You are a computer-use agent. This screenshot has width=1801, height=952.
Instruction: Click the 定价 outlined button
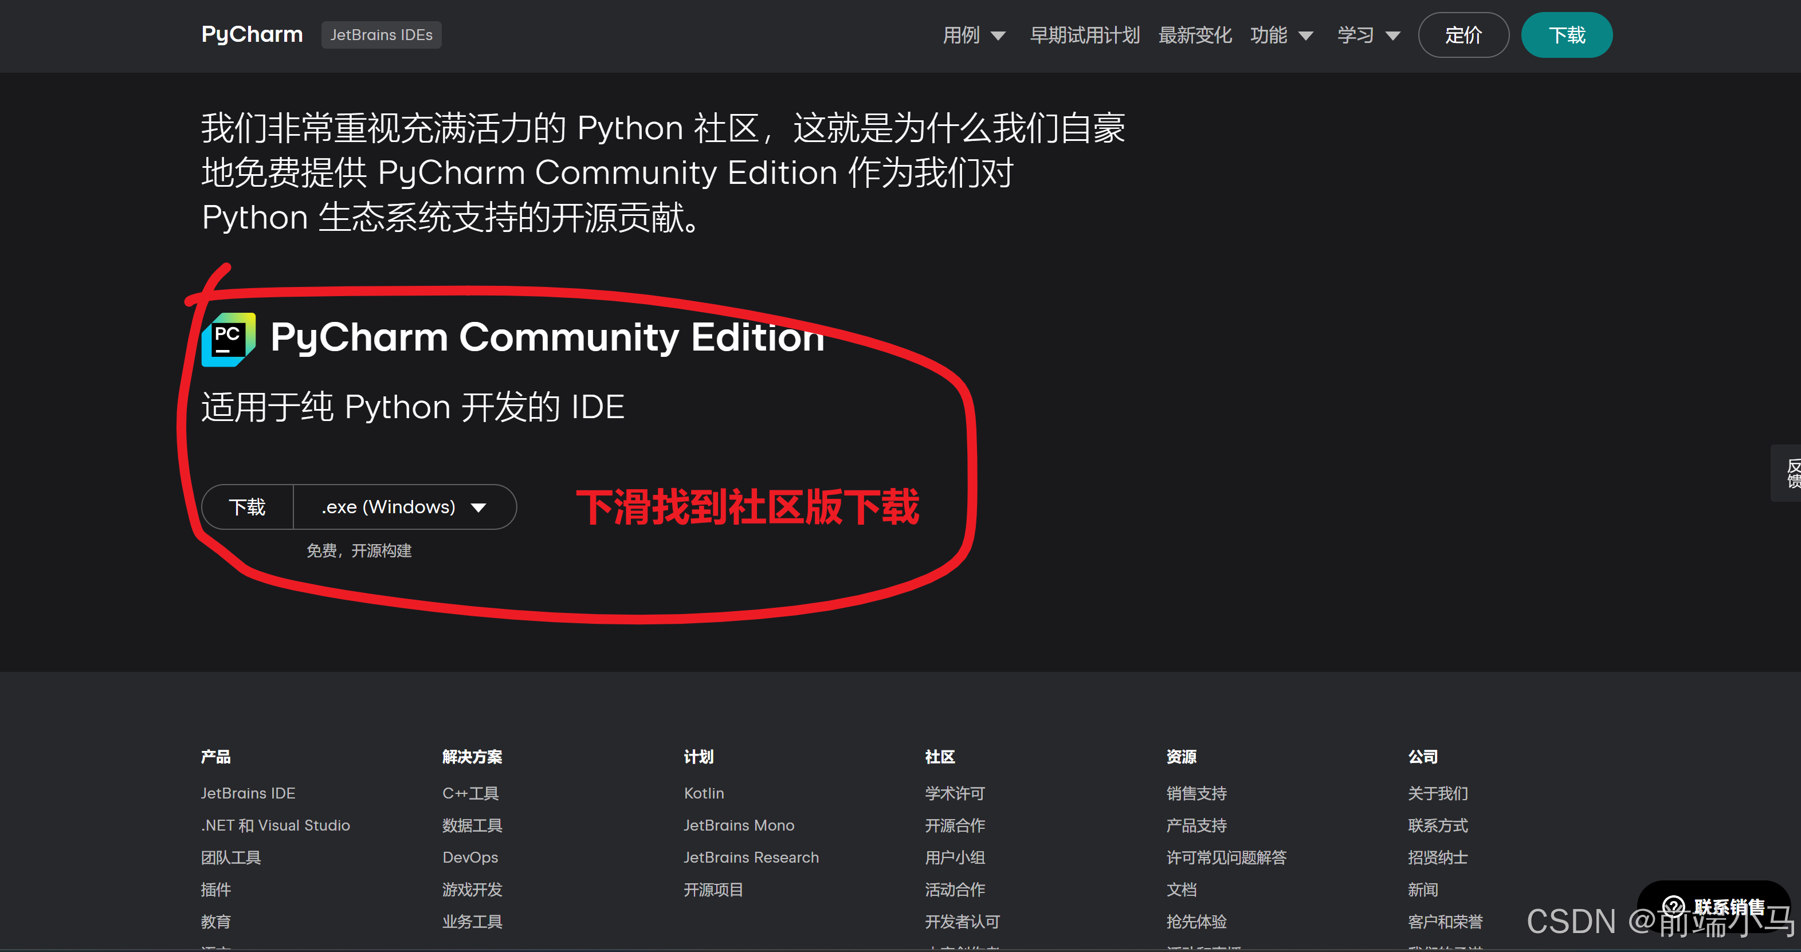(1463, 35)
